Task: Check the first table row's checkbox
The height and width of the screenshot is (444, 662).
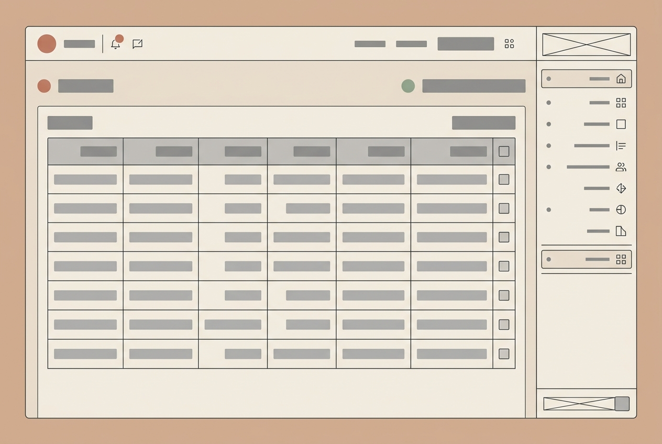Action: click(504, 180)
